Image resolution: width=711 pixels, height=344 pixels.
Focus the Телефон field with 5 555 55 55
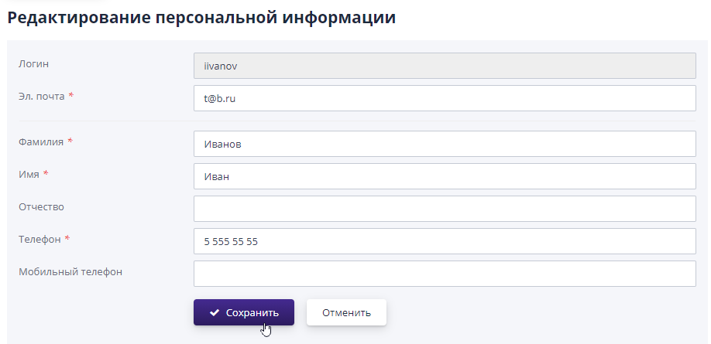(x=445, y=241)
